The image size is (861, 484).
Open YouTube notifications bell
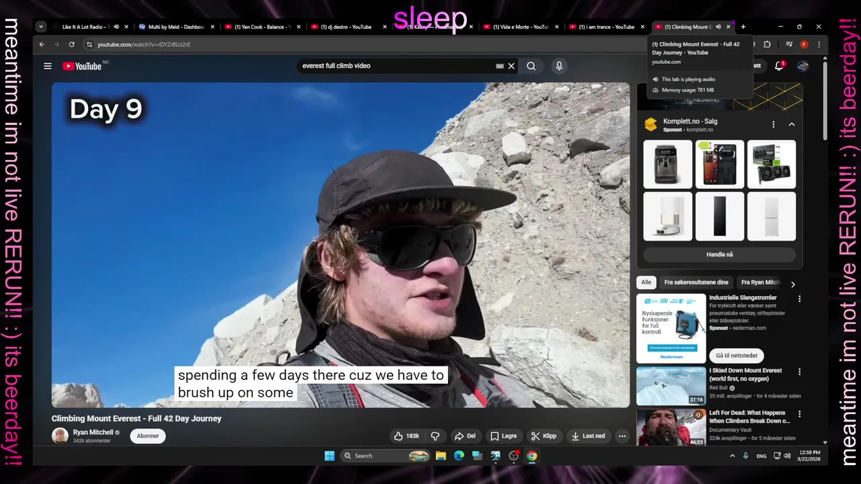779,66
